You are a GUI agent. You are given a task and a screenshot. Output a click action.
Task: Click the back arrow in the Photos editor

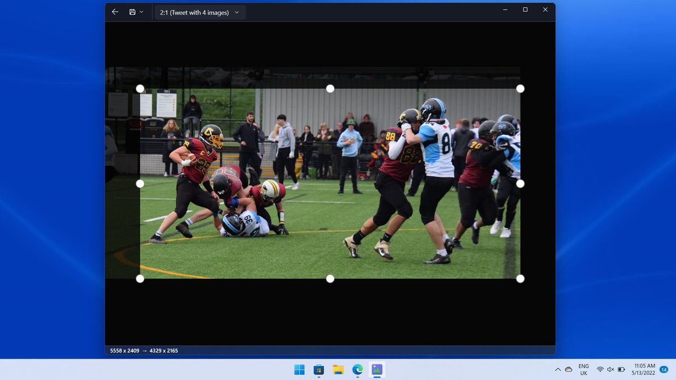(x=115, y=11)
